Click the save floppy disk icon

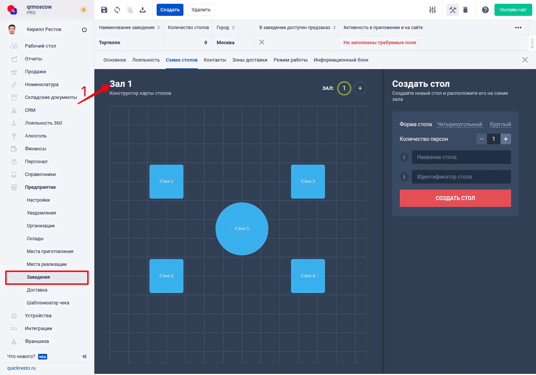104,10
